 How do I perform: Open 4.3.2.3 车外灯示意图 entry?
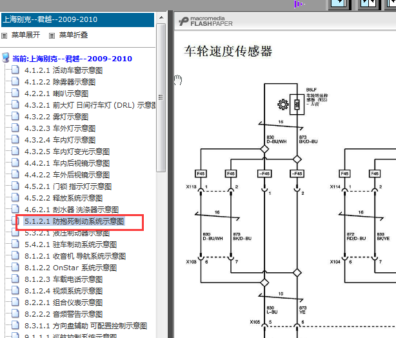tap(60, 128)
